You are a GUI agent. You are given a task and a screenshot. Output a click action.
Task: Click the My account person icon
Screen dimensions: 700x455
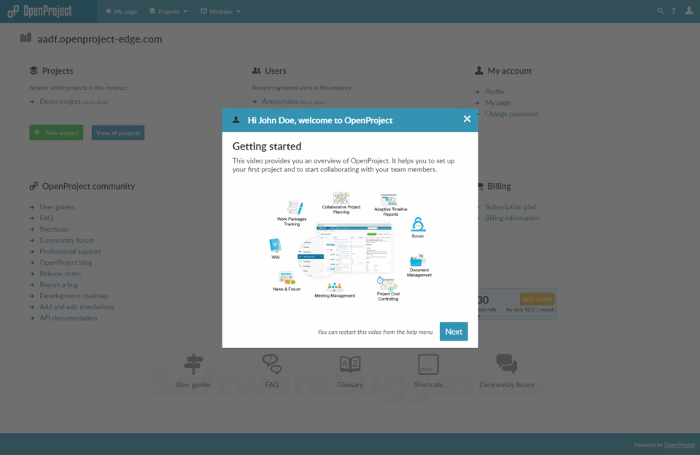click(x=478, y=71)
